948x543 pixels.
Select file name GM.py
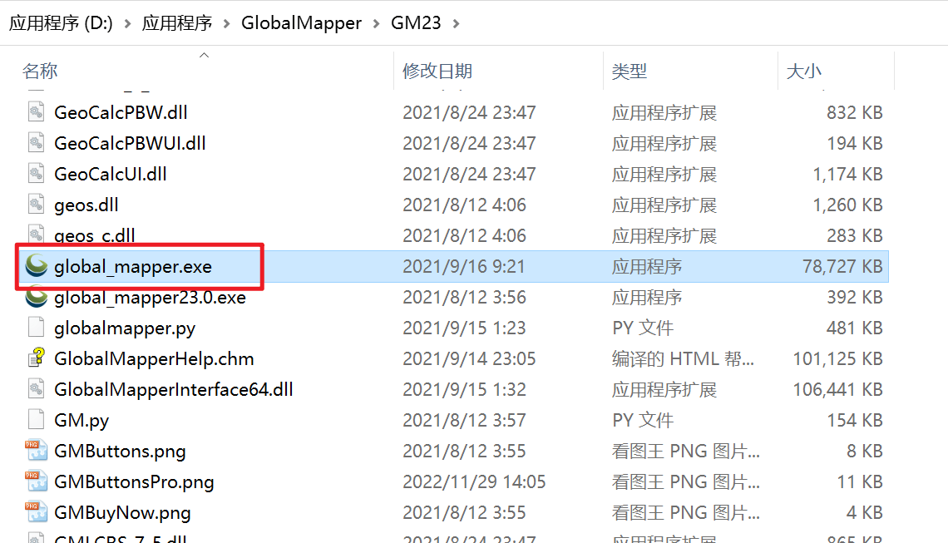pos(81,420)
